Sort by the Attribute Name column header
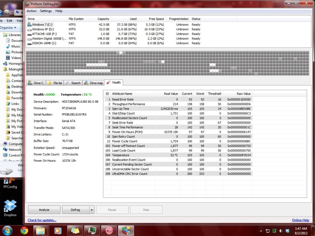This screenshot has width=315, height=236. tap(133, 94)
